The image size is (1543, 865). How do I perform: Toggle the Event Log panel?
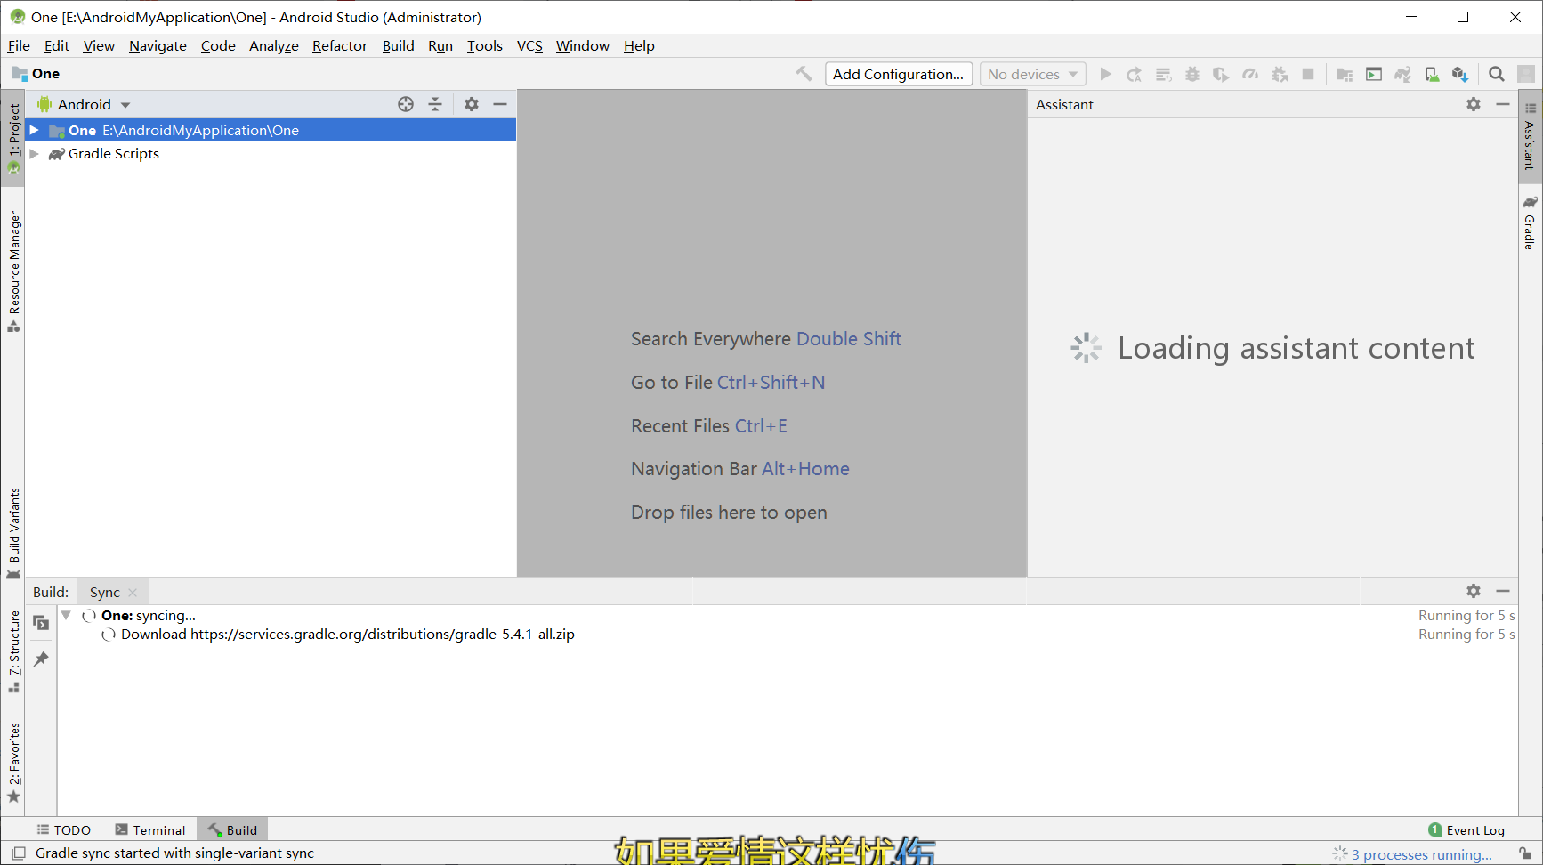click(x=1467, y=829)
